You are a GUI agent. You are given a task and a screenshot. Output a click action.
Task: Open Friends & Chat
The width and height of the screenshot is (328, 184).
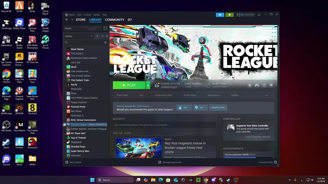268,162
